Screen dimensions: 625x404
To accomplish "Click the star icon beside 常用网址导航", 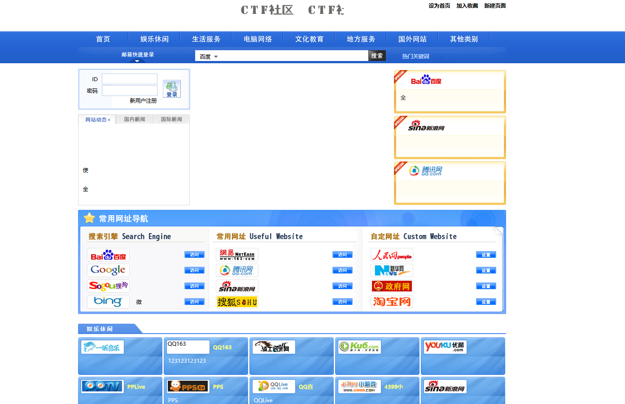I will pyautogui.click(x=89, y=218).
